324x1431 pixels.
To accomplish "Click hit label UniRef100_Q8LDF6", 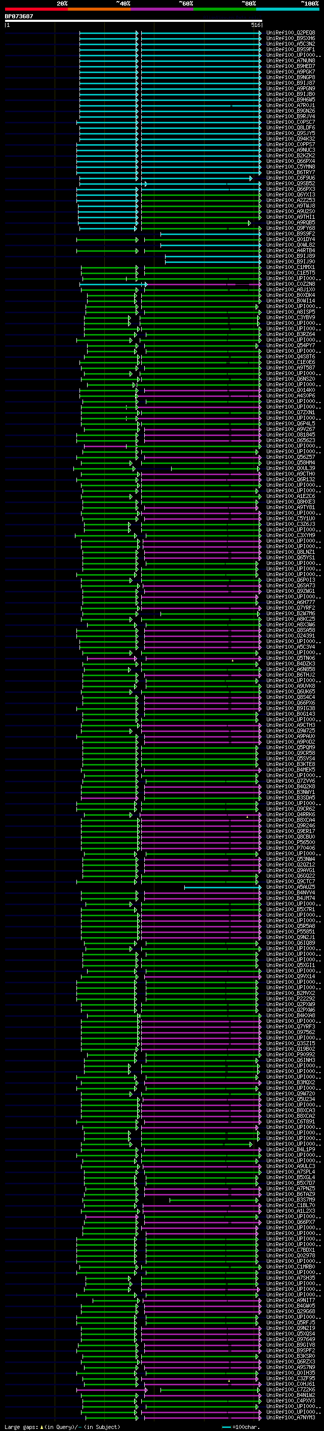I will click(x=291, y=128).
